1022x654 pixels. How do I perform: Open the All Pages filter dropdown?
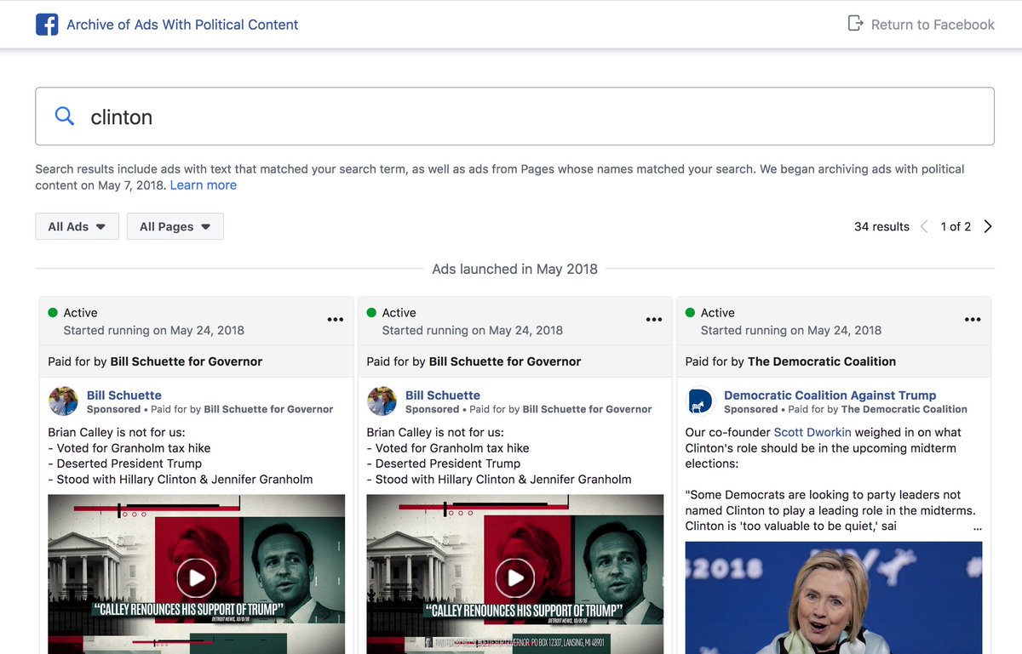pyautogui.click(x=175, y=226)
